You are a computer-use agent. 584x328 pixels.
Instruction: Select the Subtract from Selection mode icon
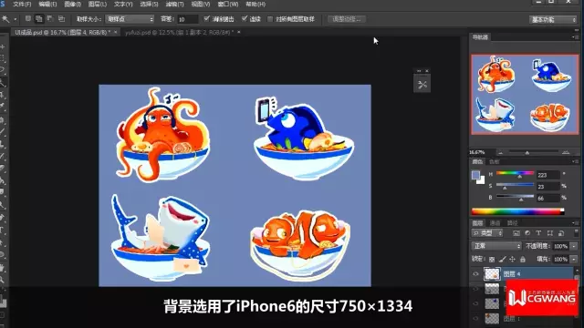(x=50, y=18)
